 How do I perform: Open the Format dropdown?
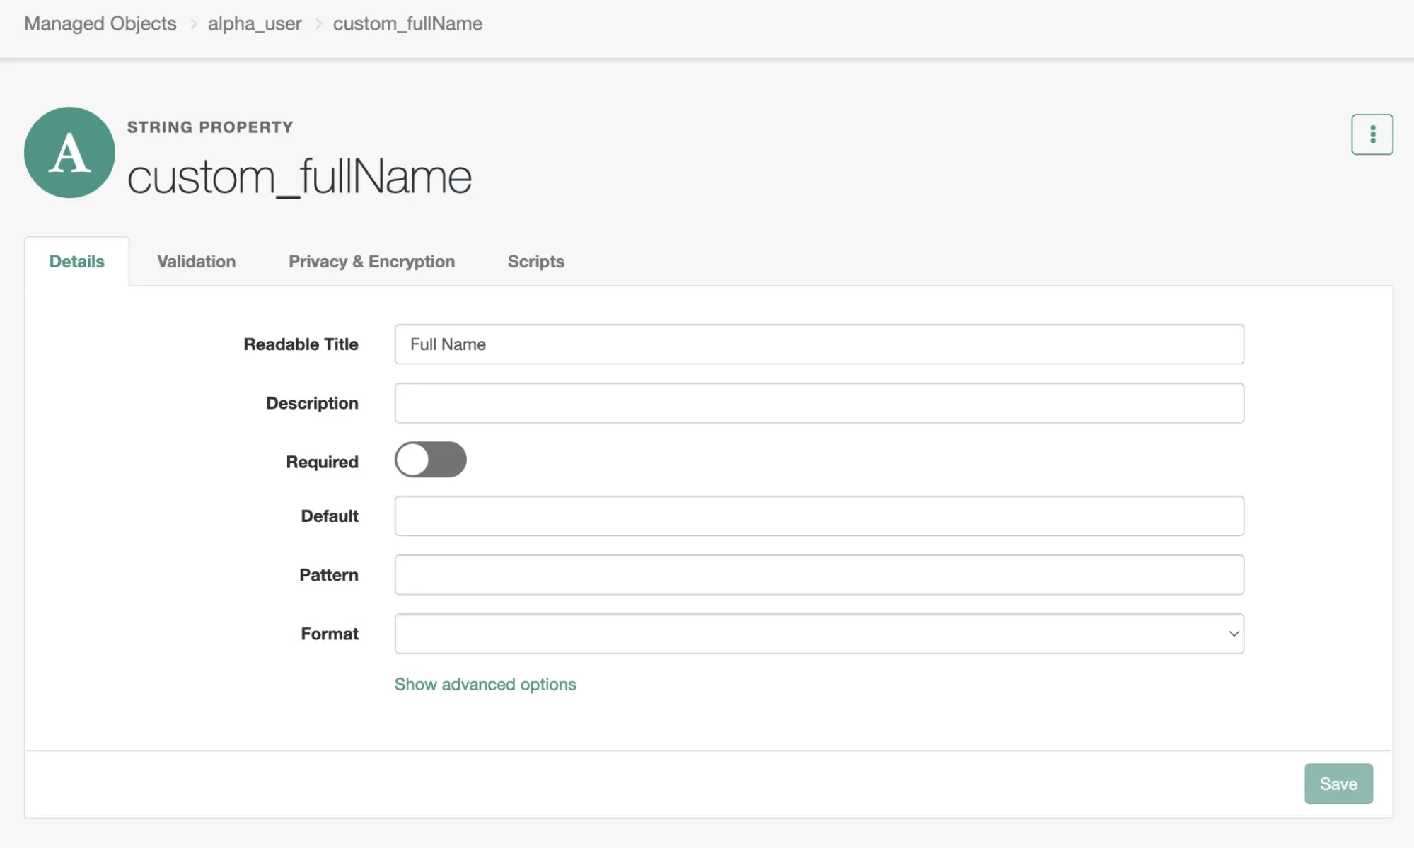click(x=819, y=634)
